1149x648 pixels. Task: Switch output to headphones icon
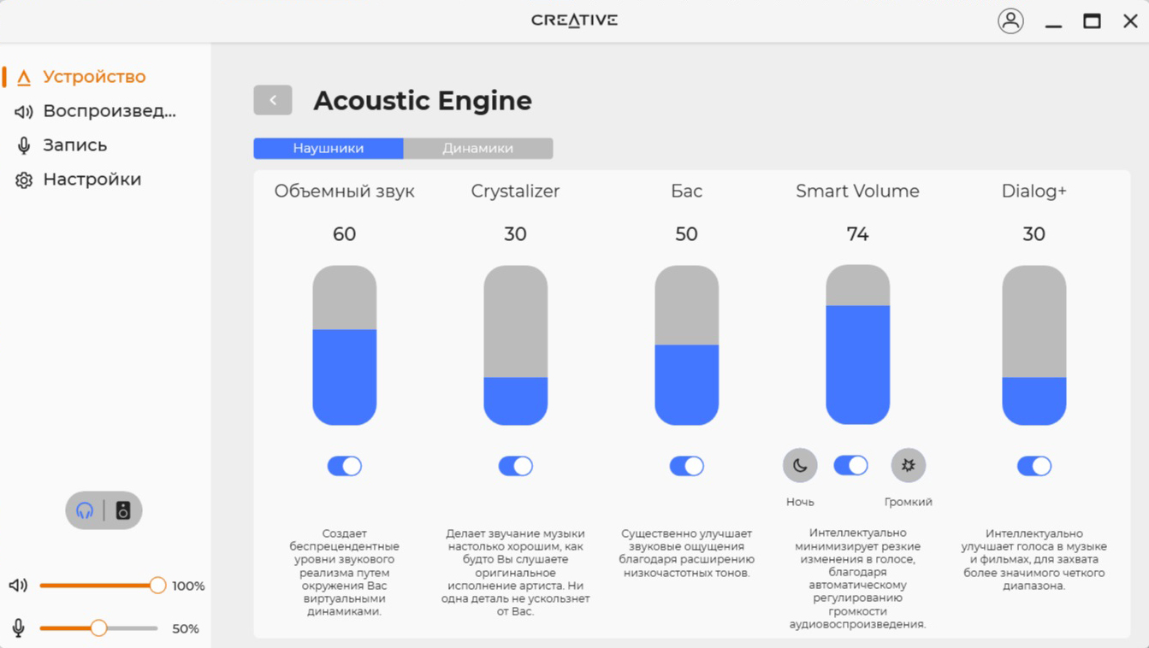(85, 510)
